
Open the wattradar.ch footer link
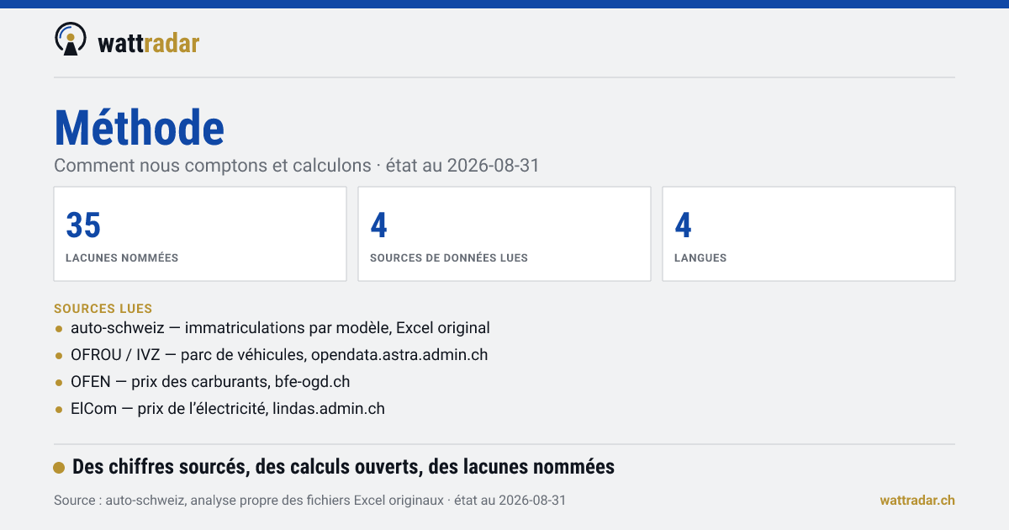click(x=917, y=501)
